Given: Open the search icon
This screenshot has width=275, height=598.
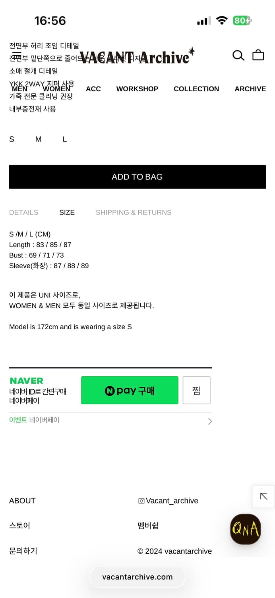Looking at the screenshot, I should pos(238,56).
